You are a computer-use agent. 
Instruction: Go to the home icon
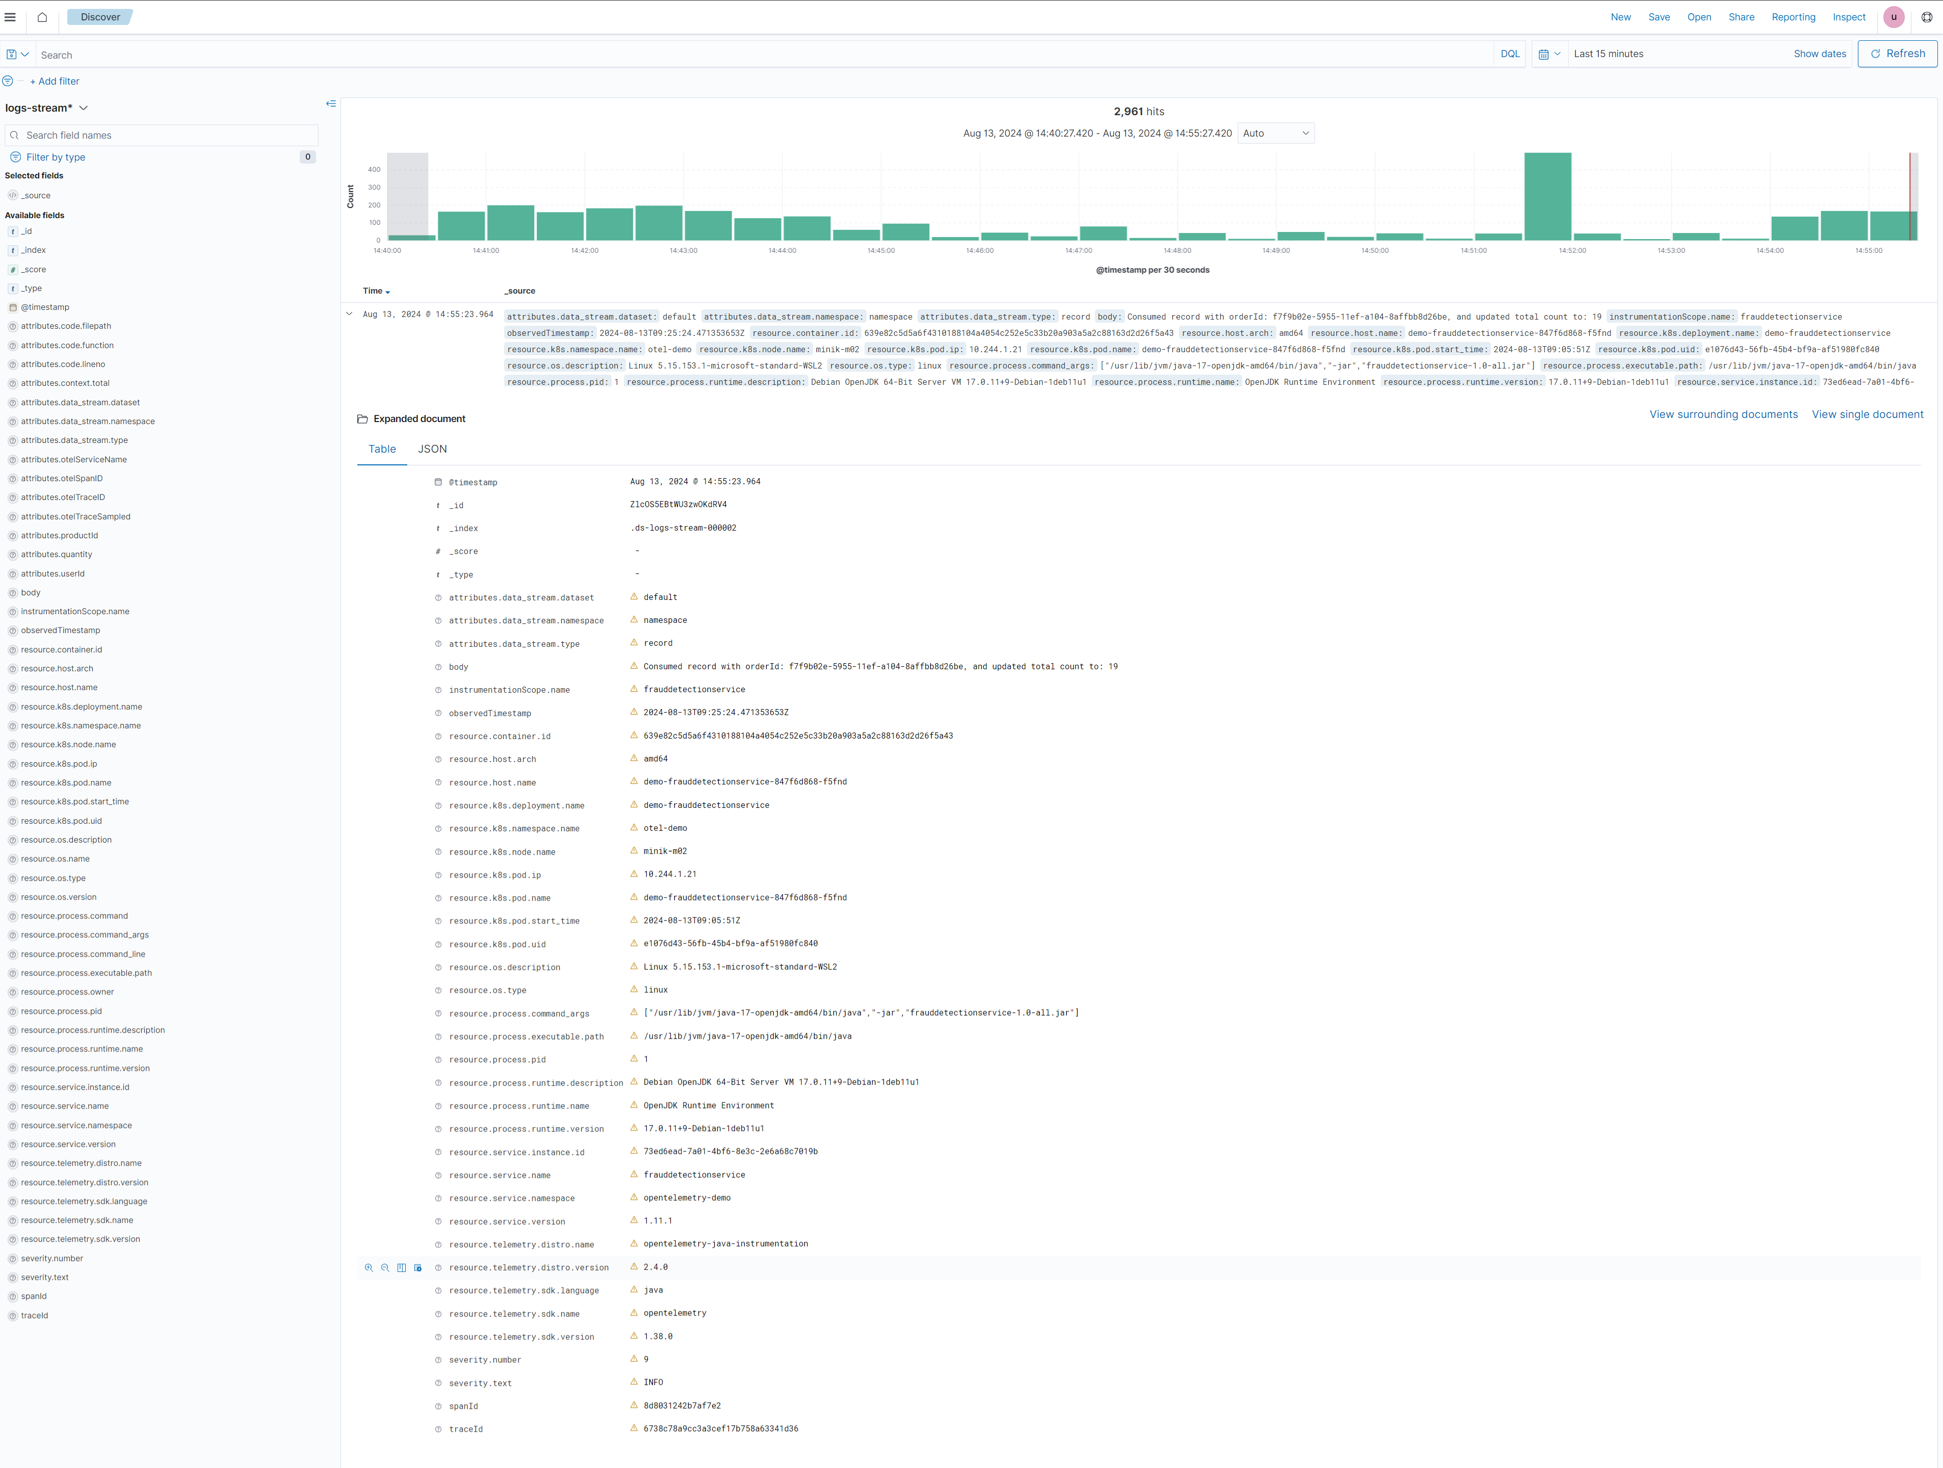42,17
